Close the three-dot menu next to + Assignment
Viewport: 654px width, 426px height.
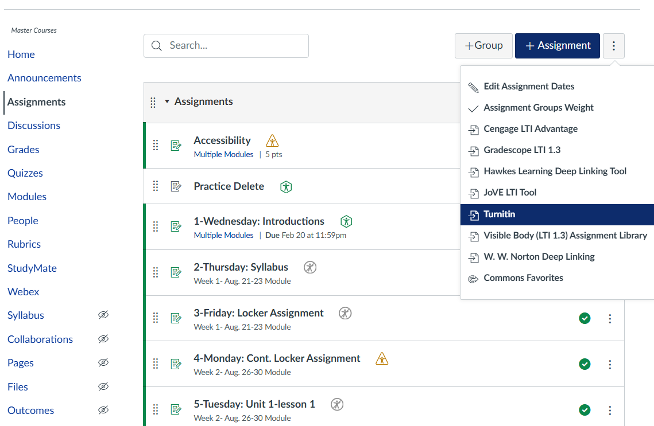click(613, 46)
